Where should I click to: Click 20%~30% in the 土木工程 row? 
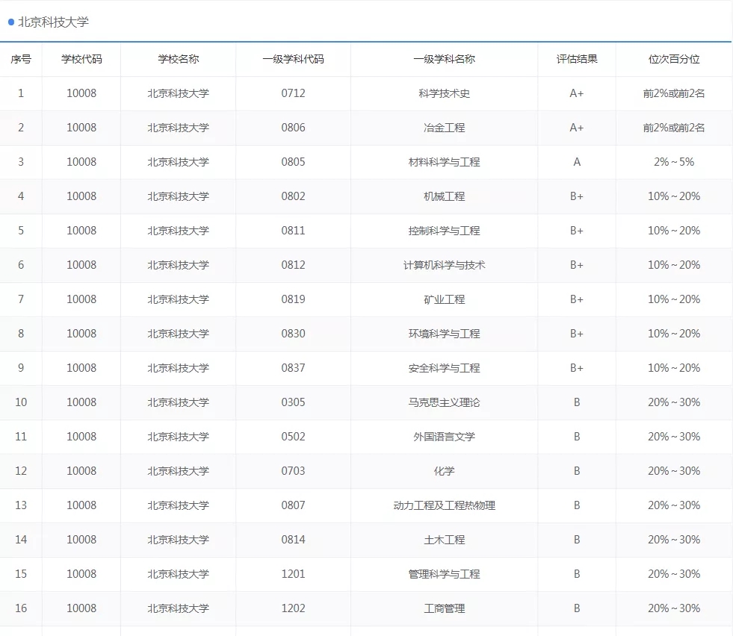pos(674,540)
